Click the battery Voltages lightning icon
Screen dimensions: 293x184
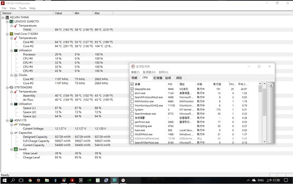pyautogui.click(x=15, y=124)
